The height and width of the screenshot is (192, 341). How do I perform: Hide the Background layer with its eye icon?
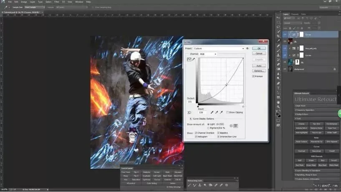[285, 69]
